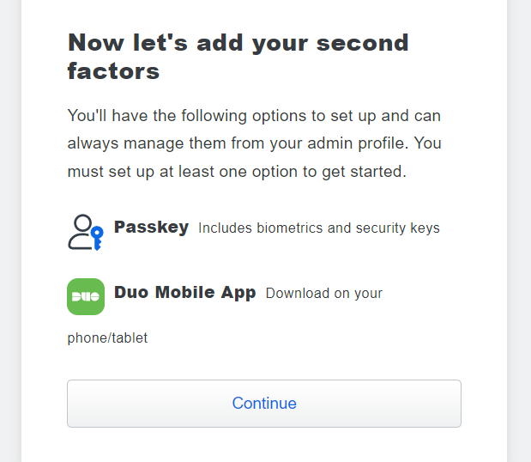Click the "phone/tablet" text line

click(x=107, y=338)
